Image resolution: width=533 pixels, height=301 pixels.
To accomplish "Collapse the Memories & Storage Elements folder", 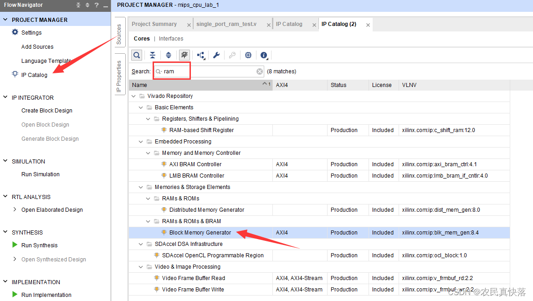I will tap(141, 187).
